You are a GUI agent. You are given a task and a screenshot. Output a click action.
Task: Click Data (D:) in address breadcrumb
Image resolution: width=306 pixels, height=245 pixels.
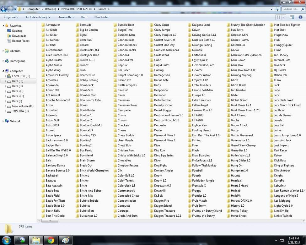pos(50,9)
